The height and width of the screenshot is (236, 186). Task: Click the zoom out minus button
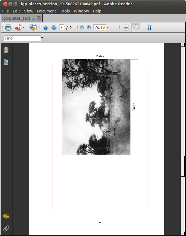coord(82,27)
